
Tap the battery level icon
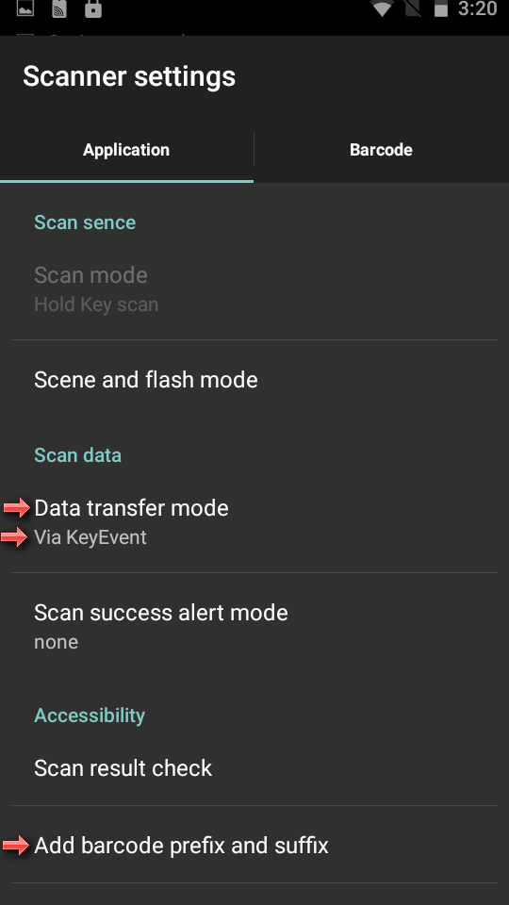441,8
